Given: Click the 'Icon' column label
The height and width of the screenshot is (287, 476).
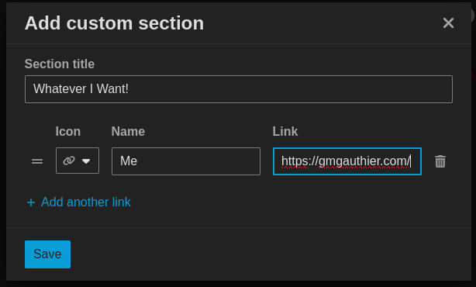Looking at the screenshot, I should [x=68, y=132].
